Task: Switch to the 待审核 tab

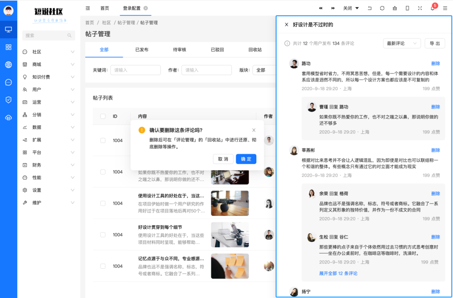Action: coord(180,49)
